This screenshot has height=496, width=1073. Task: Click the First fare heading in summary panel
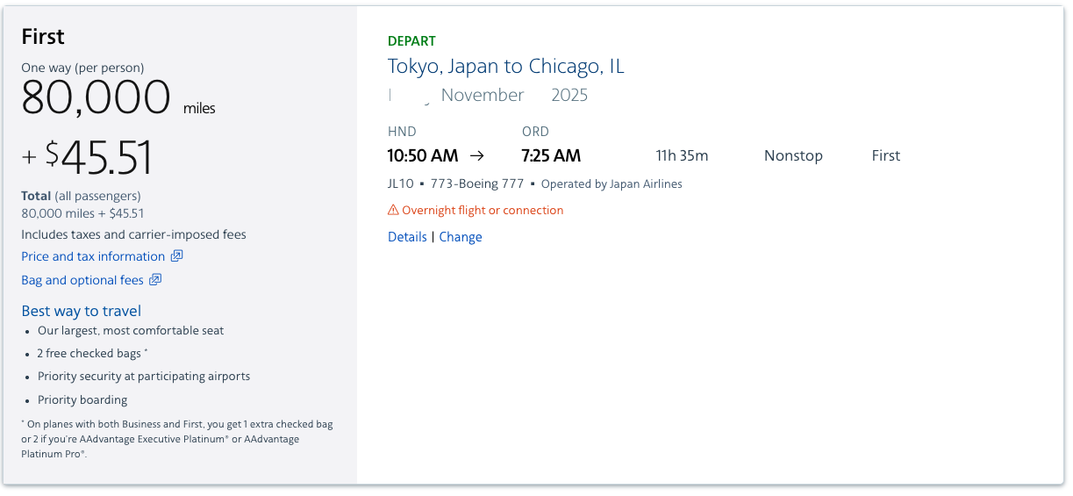pos(43,37)
